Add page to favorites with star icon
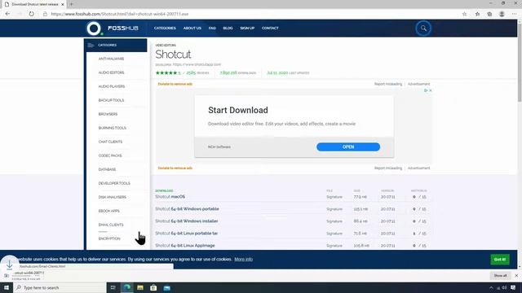 pos(464,14)
